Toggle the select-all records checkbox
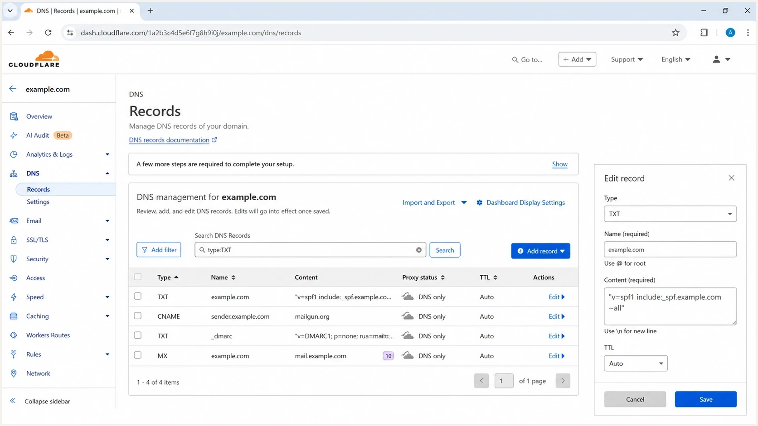 coord(138,277)
